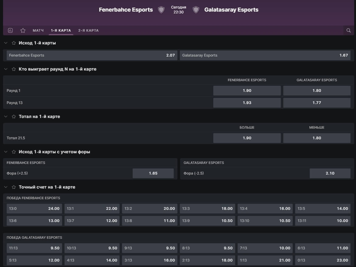The height and width of the screenshot is (267, 356).
Task: Choose exact score 7:13 at 10.00
Action: point(265,248)
